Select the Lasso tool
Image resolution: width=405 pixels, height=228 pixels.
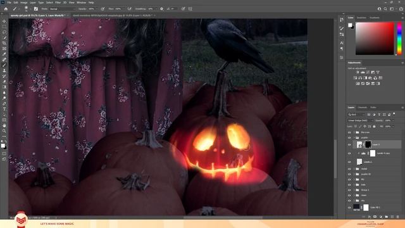click(x=4, y=32)
